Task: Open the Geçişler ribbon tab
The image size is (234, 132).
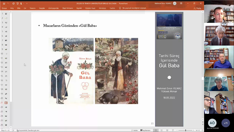Action: click(42, 8)
